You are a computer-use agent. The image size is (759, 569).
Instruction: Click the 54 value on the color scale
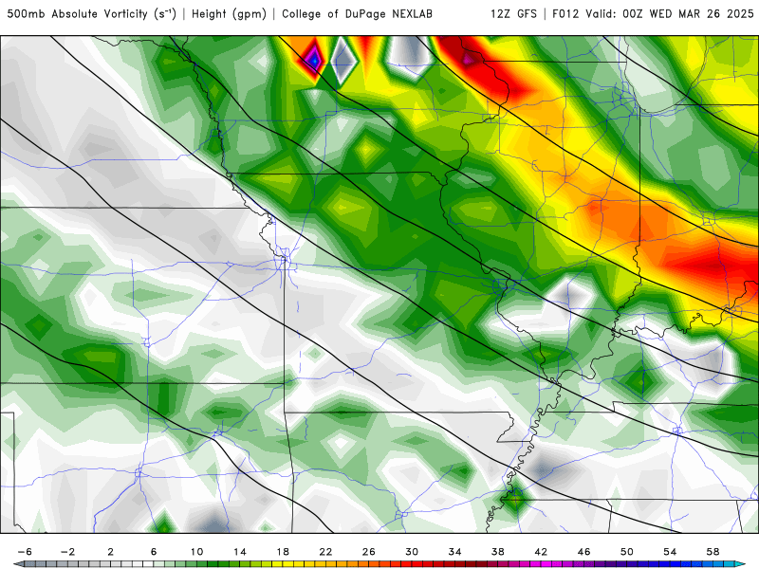670,552
